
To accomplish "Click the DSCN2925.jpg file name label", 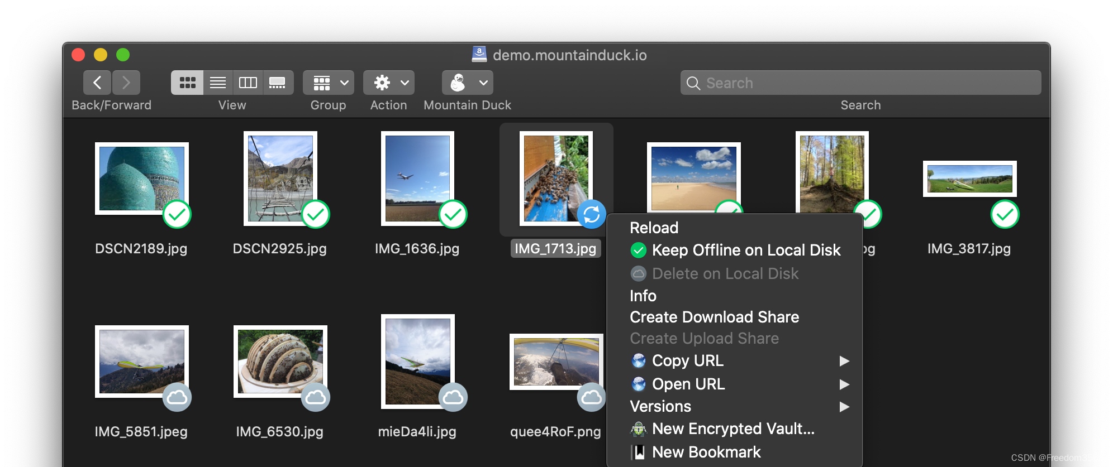I will coord(280,248).
